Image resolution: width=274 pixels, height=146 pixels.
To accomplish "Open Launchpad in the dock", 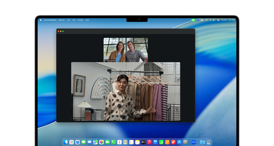I will pyautogui.click(x=71, y=142).
